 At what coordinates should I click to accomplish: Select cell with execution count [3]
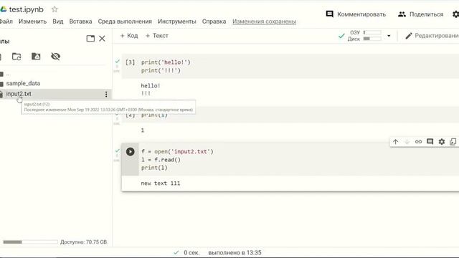pyautogui.click(x=131, y=62)
